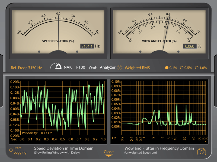Click the frequency domain spectrum graph
The image size is (217, 162).
point(164,107)
